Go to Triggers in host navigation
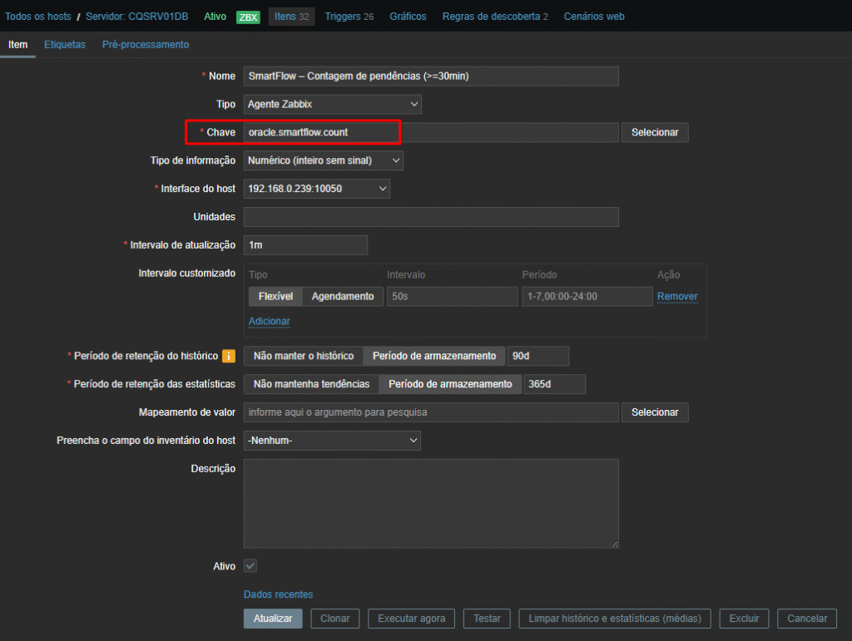The image size is (852, 641). (x=349, y=17)
